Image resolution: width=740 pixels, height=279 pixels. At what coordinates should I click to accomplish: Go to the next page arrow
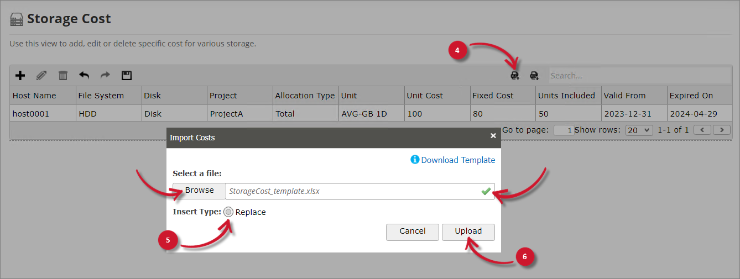721,130
